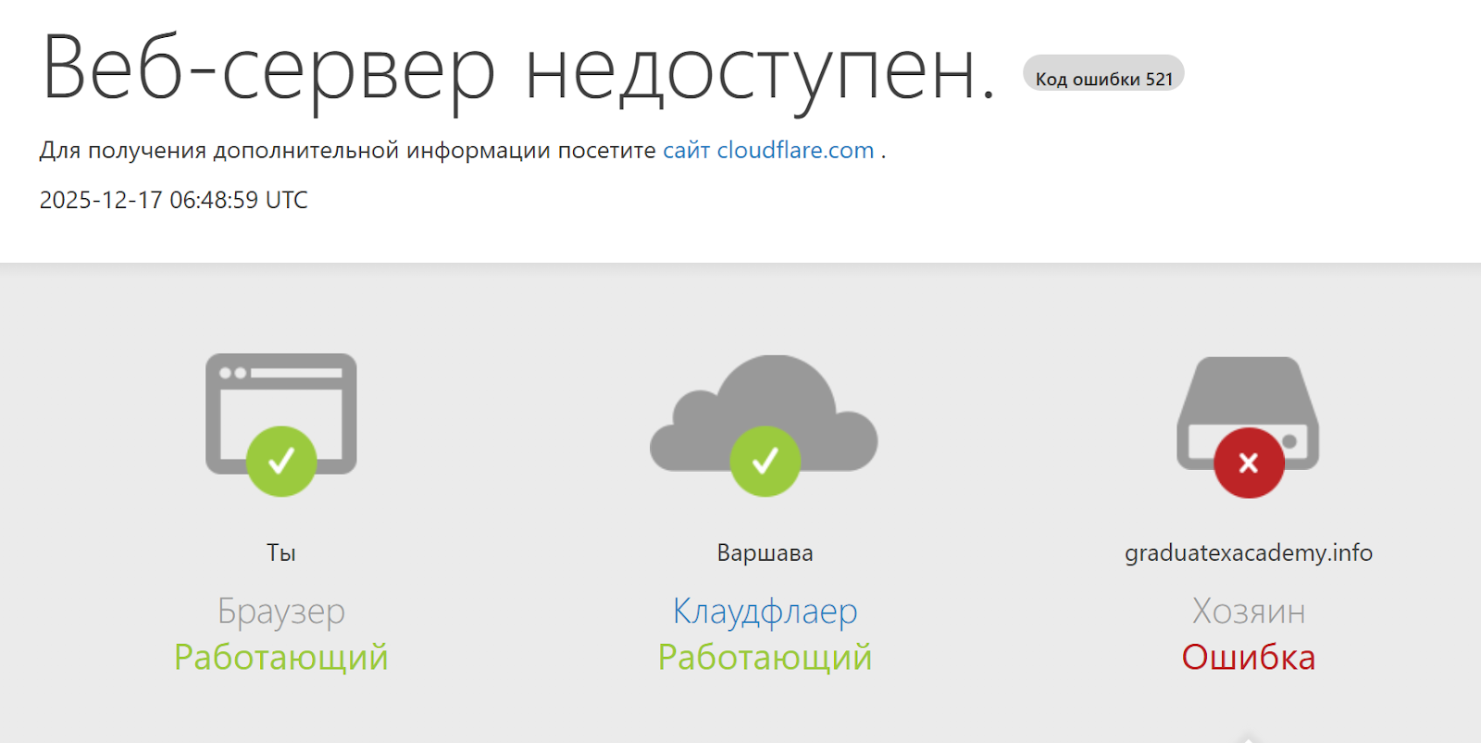
Task: Click the 2025-12-17 06:48:59 UTC timestamp
Action: point(173,200)
